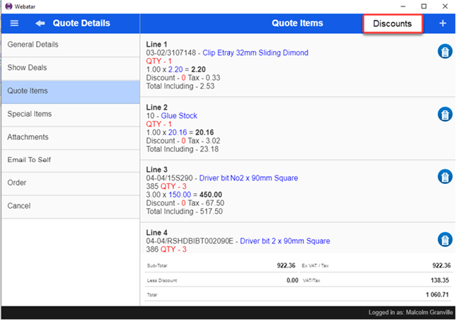Click the back arrow beside Quote Details

coord(40,23)
